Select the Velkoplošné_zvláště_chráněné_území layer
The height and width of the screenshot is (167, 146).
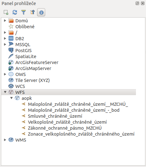click(67, 122)
